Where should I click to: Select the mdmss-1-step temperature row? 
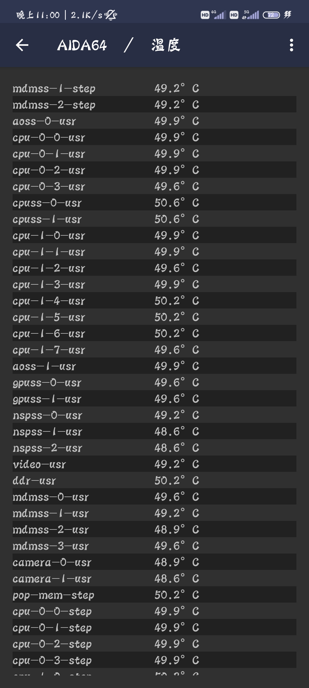154,88
